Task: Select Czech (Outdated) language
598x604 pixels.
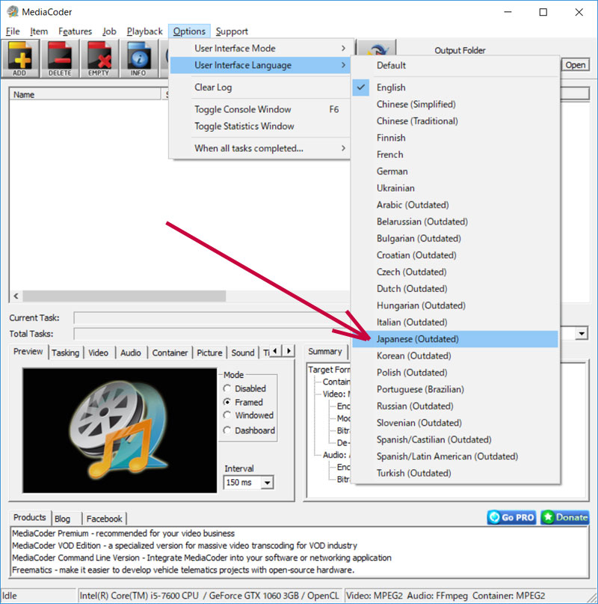Action: [x=454, y=272]
